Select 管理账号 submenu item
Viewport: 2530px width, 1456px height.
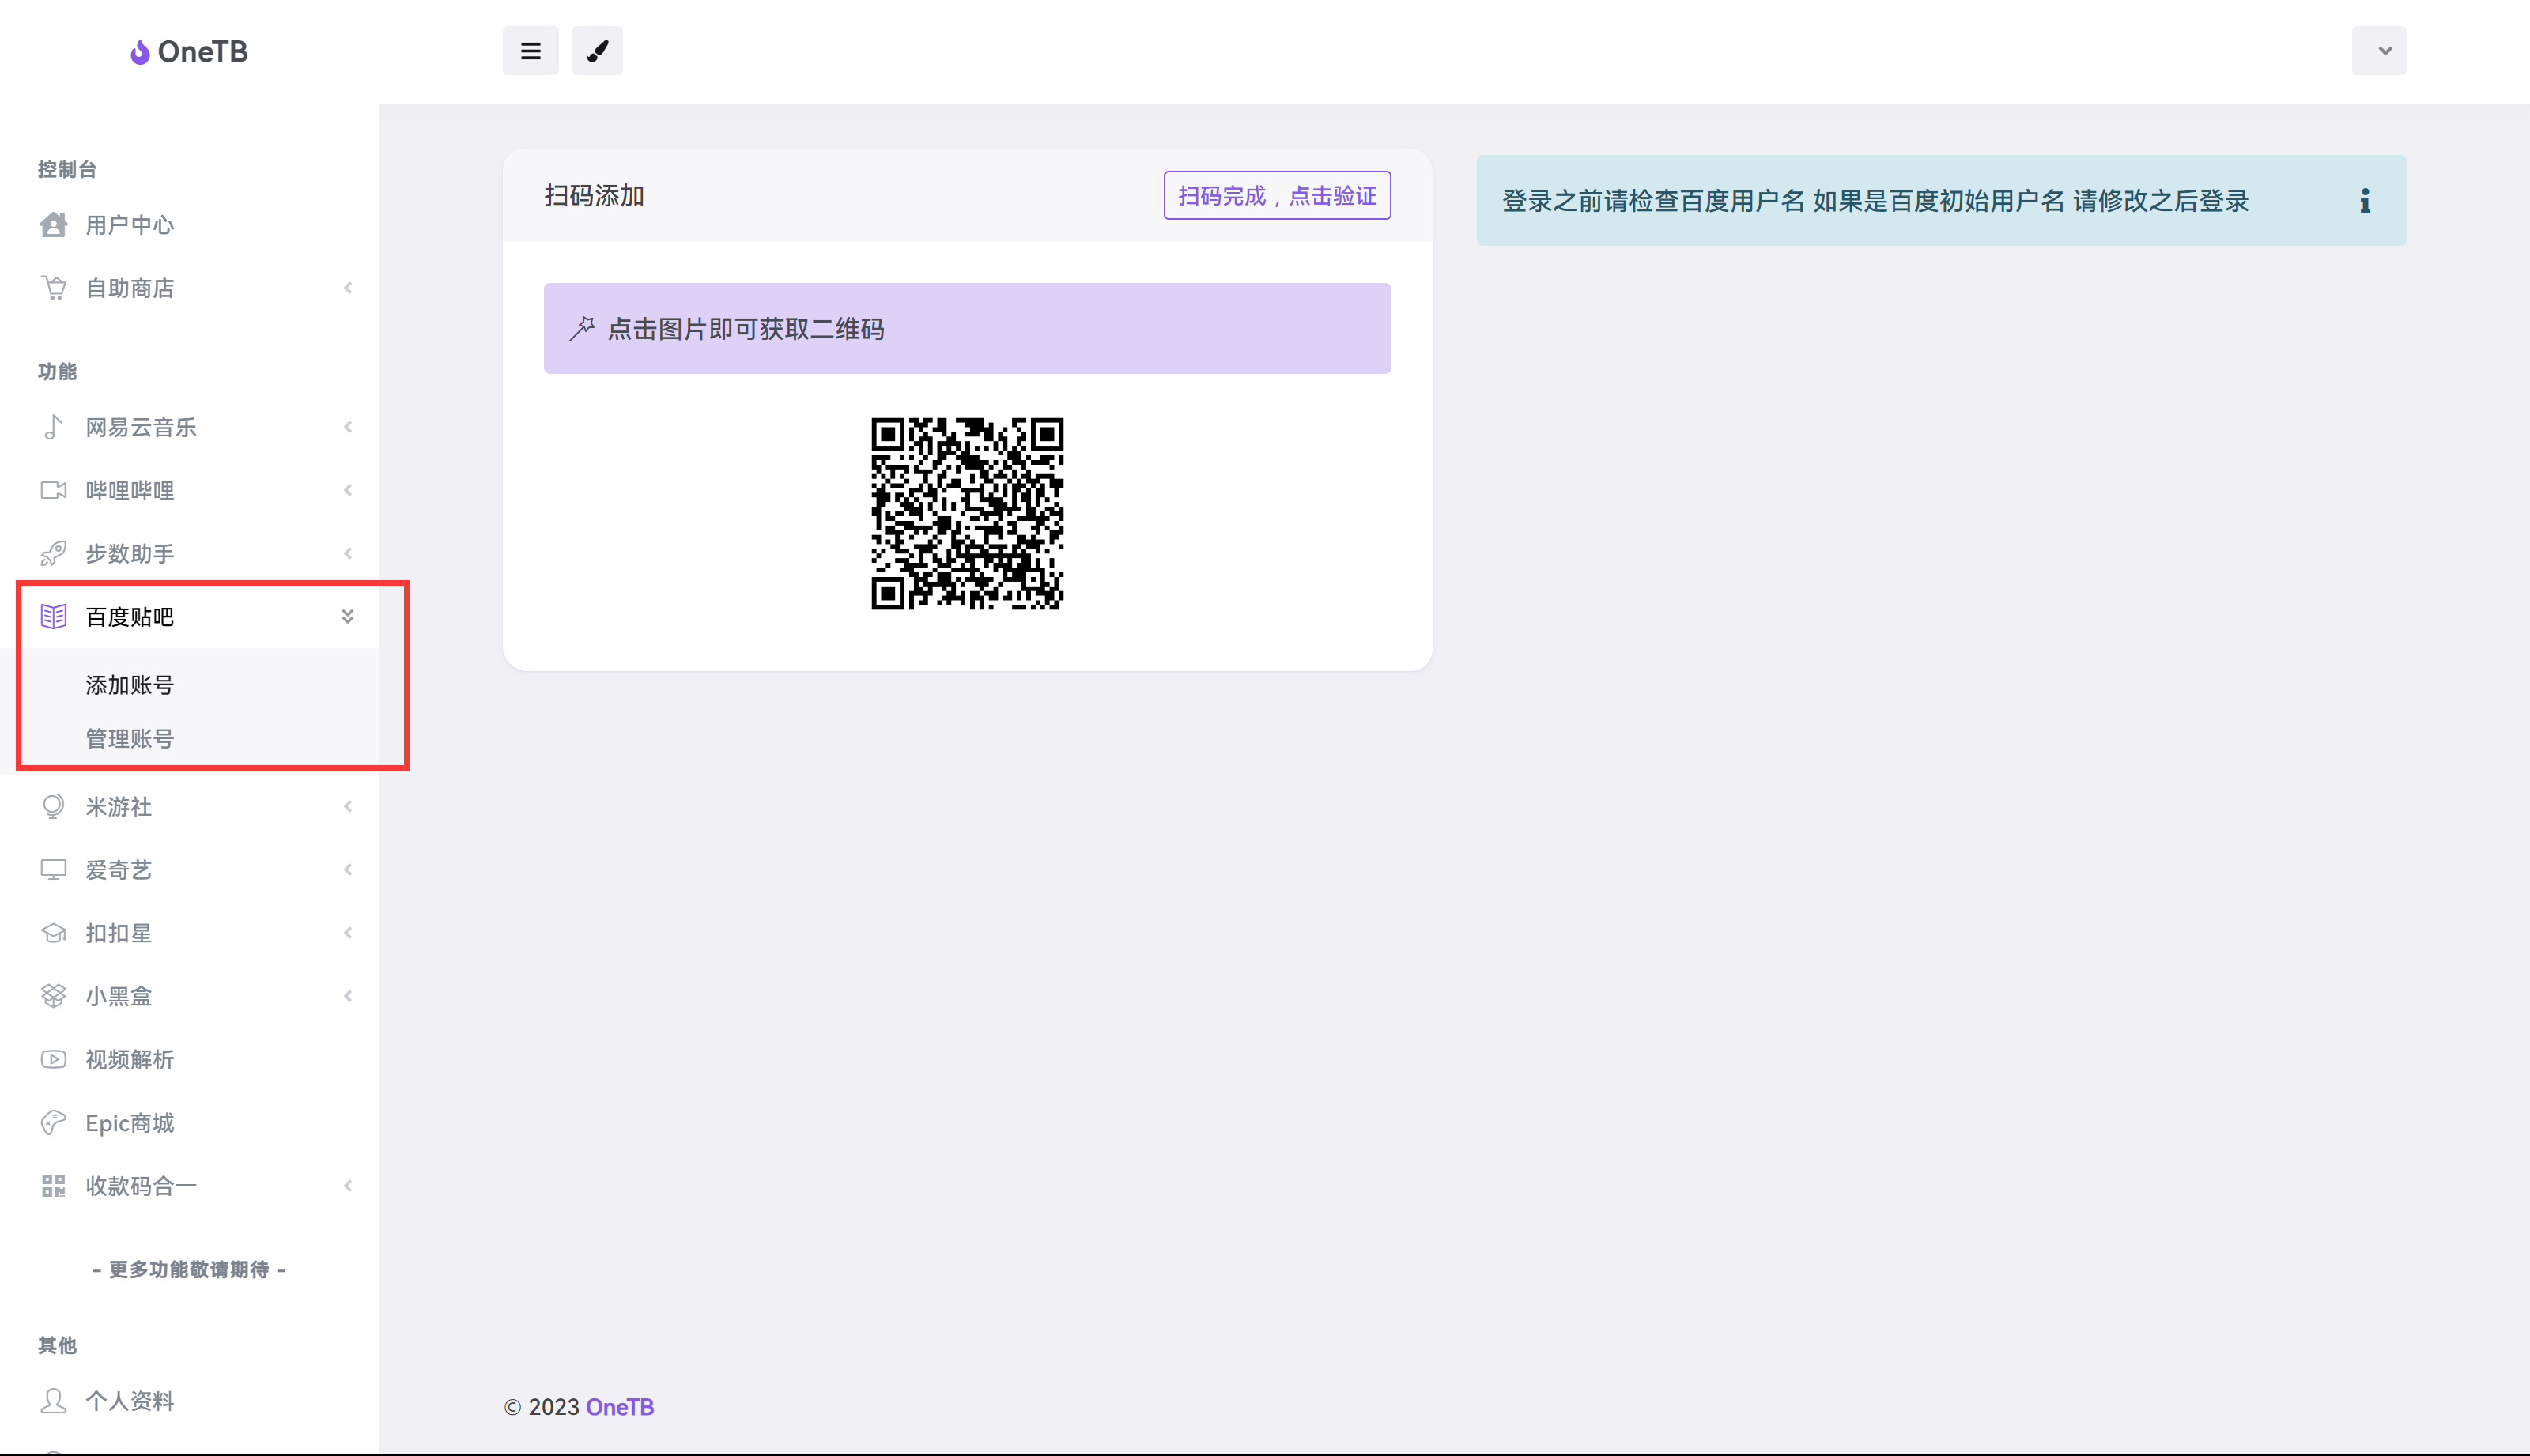pyautogui.click(x=129, y=738)
